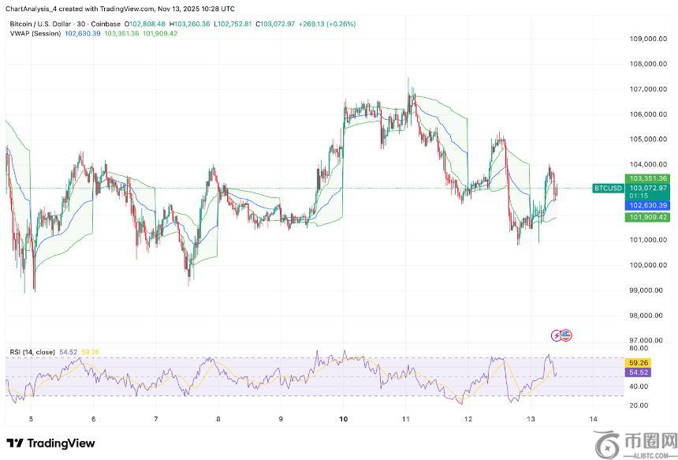Open the RSI (14, close) indicator legend

pos(30,352)
